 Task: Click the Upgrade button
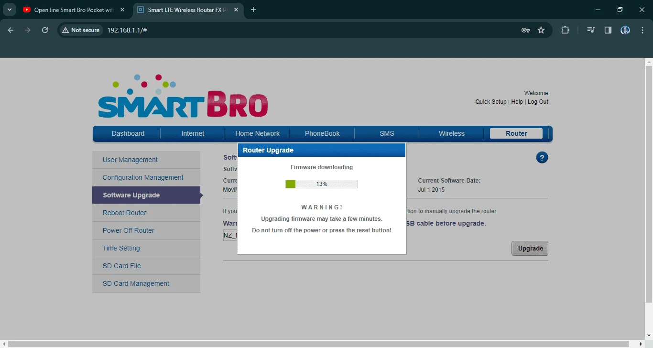530,248
